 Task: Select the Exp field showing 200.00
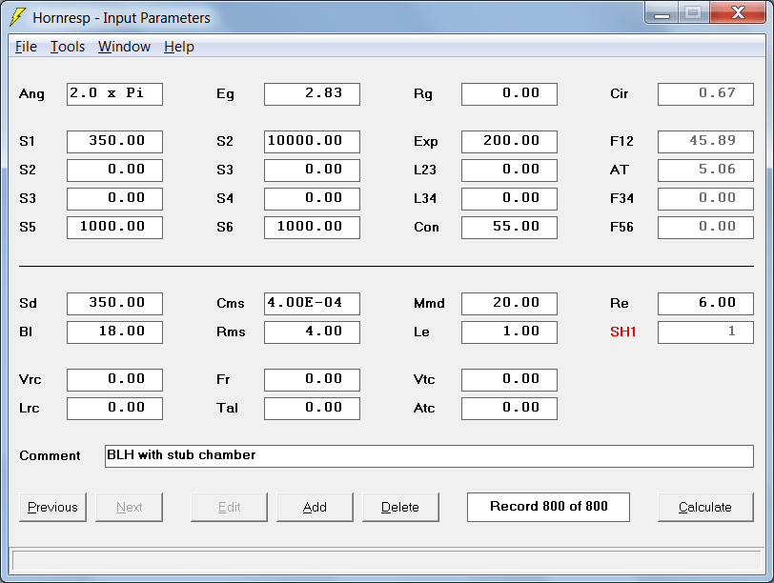pyautogui.click(x=509, y=142)
